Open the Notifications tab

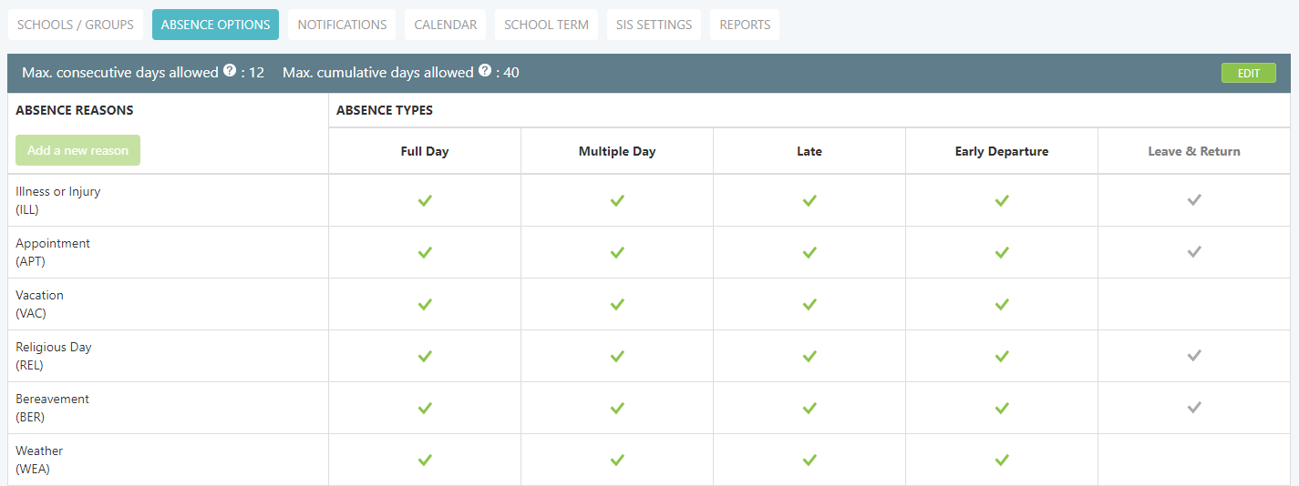pyautogui.click(x=342, y=25)
